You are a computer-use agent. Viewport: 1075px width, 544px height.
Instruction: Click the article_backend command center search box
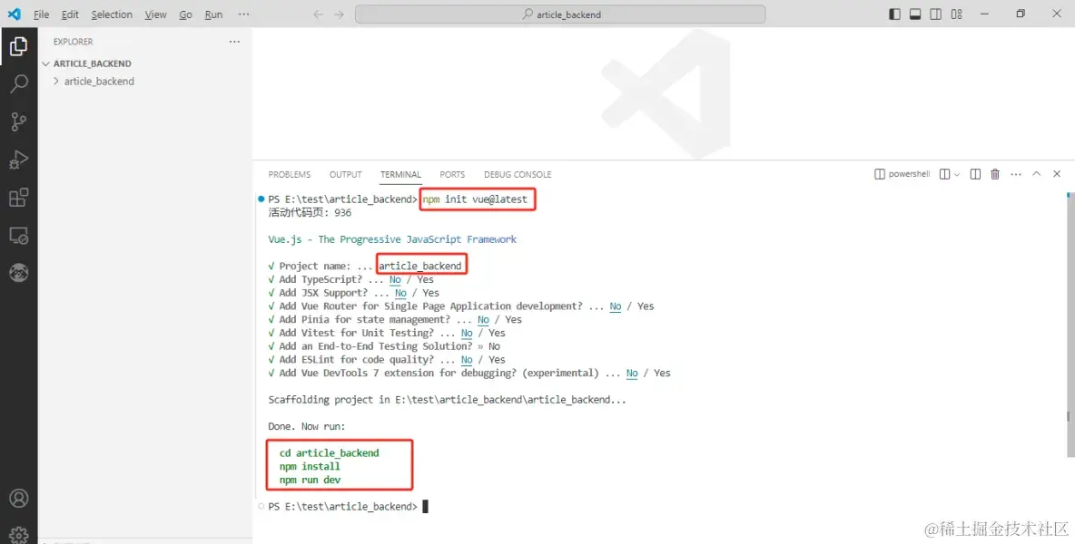(560, 15)
